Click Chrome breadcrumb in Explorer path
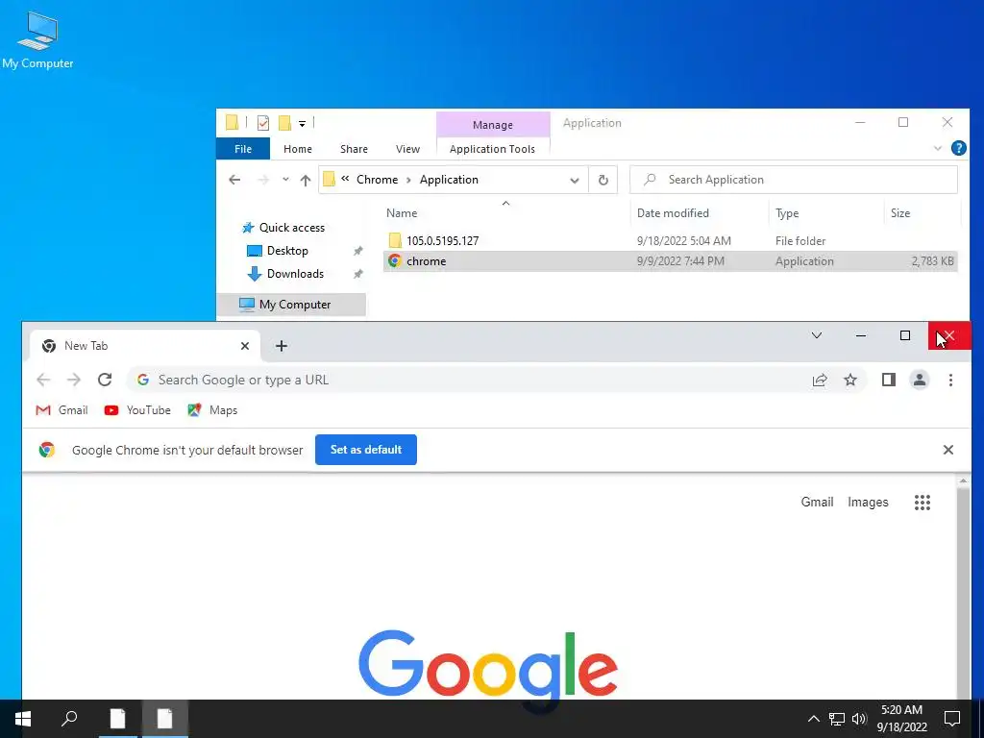The width and height of the screenshot is (984, 738). pyautogui.click(x=377, y=180)
